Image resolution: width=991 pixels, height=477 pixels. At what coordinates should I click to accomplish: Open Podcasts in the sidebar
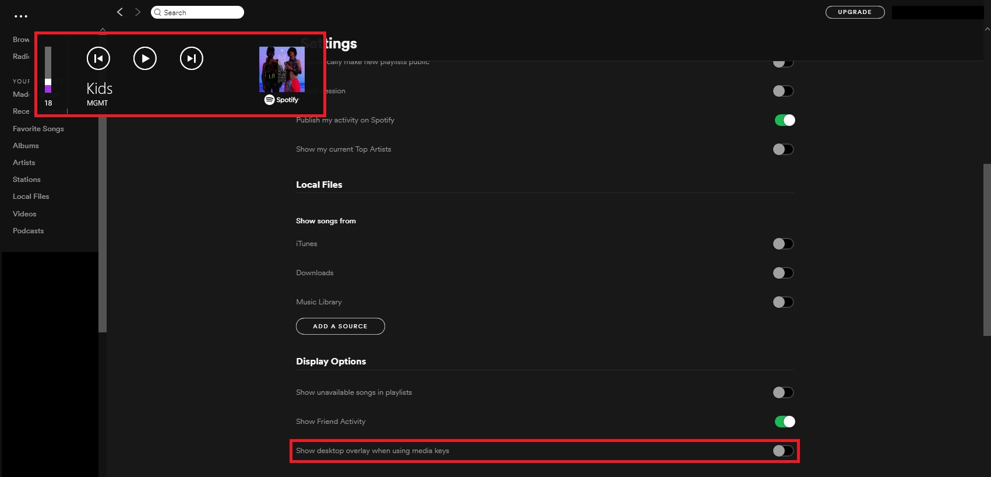click(28, 231)
